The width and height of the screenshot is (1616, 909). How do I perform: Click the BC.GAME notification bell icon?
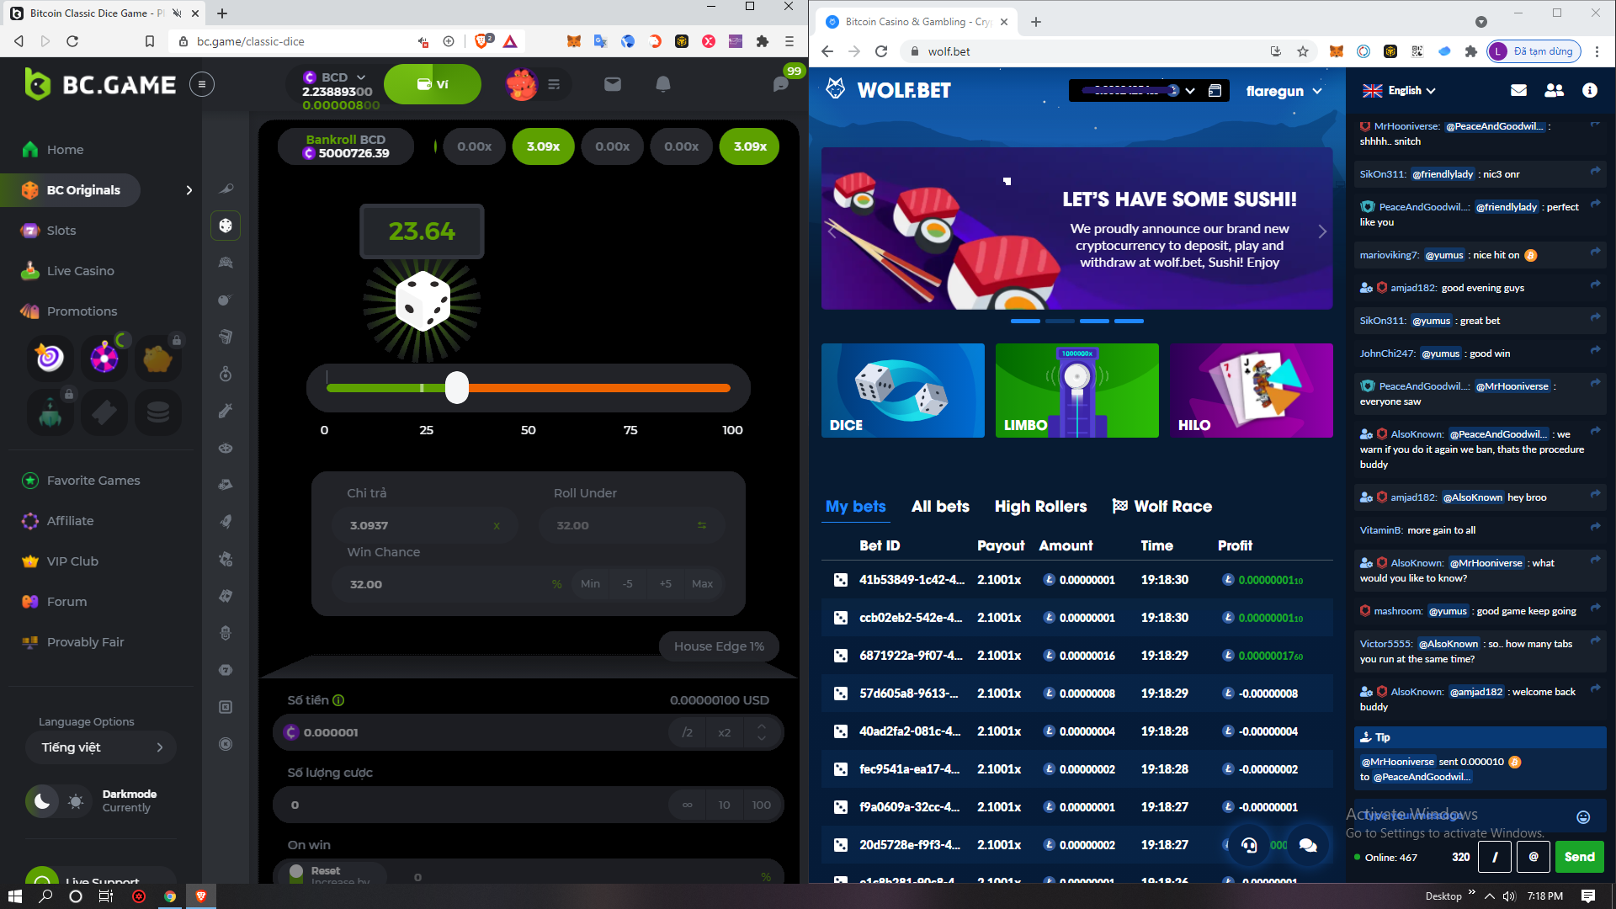(x=663, y=84)
